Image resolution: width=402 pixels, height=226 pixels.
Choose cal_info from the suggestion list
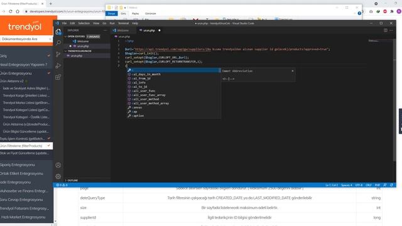[x=173, y=82]
